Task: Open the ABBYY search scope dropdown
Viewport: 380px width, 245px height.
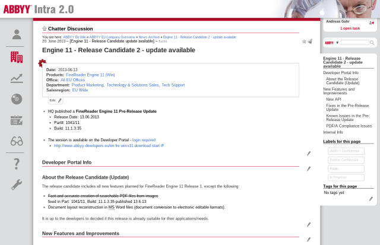Action: point(331,43)
